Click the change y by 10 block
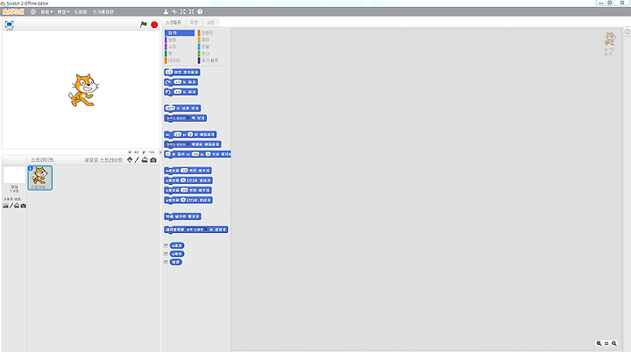 tap(188, 190)
